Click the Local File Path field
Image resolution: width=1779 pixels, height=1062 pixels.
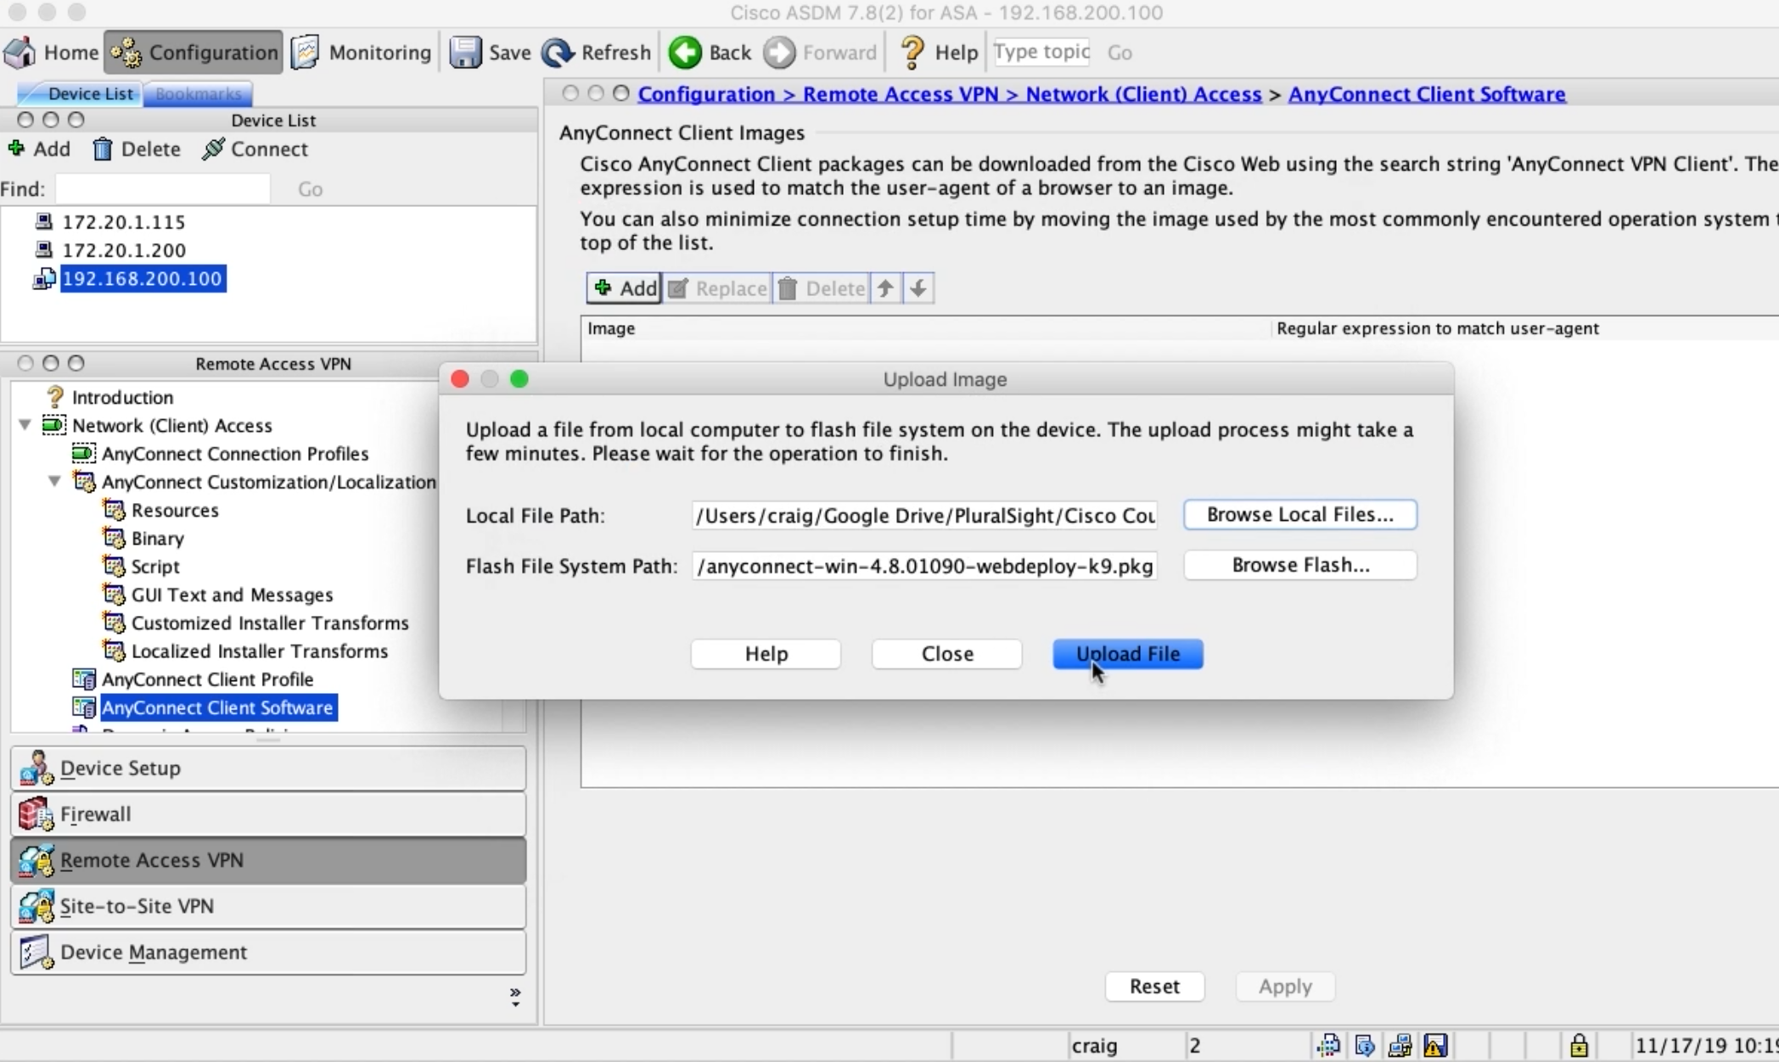(x=924, y=516)
